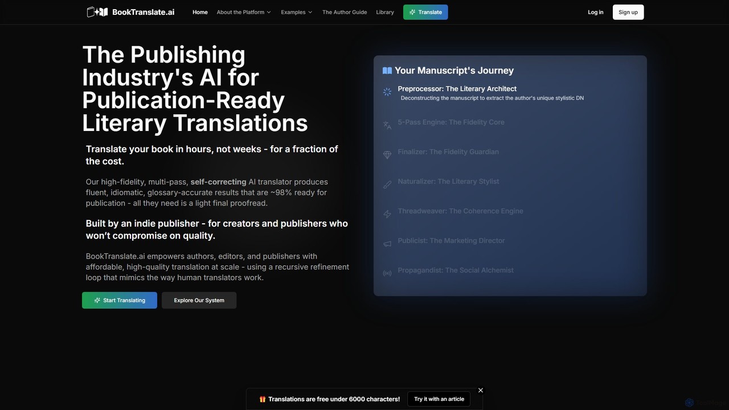Click the sparkle icon in Start Translating button
The height and width of the screenshot is (410, 729).
(x=97, y=300)
